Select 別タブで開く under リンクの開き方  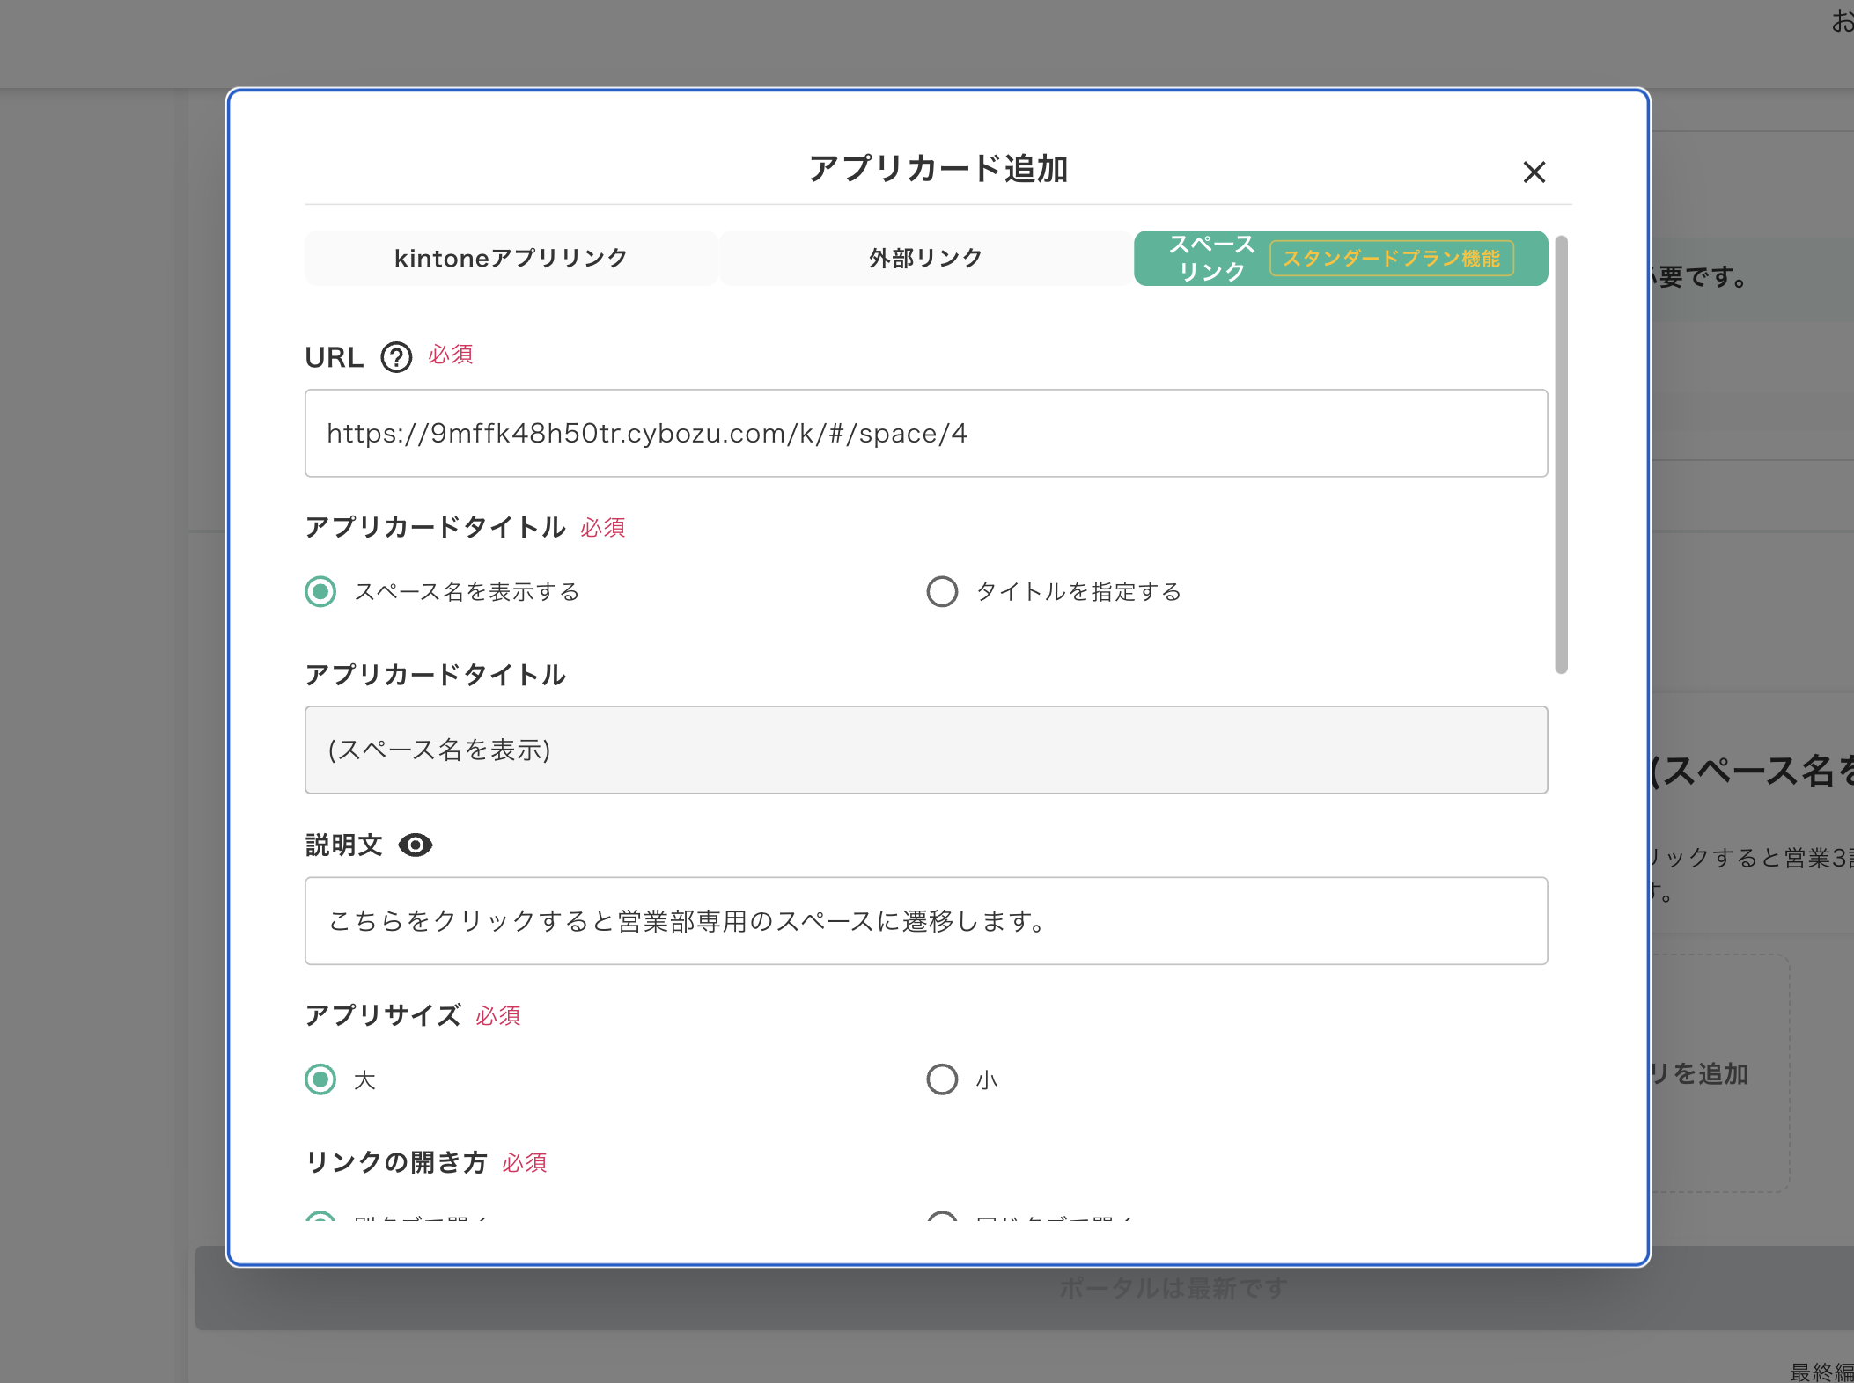320,1221
